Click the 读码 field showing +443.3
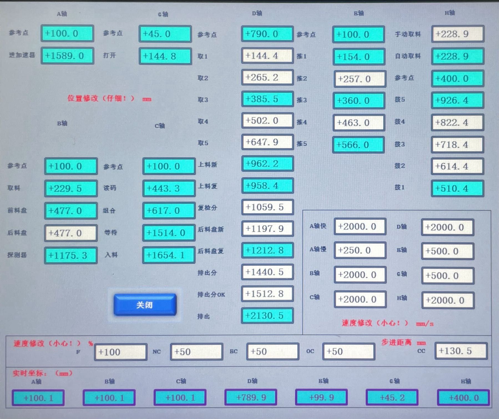The image size is (499, 419). tap(169, 189)
